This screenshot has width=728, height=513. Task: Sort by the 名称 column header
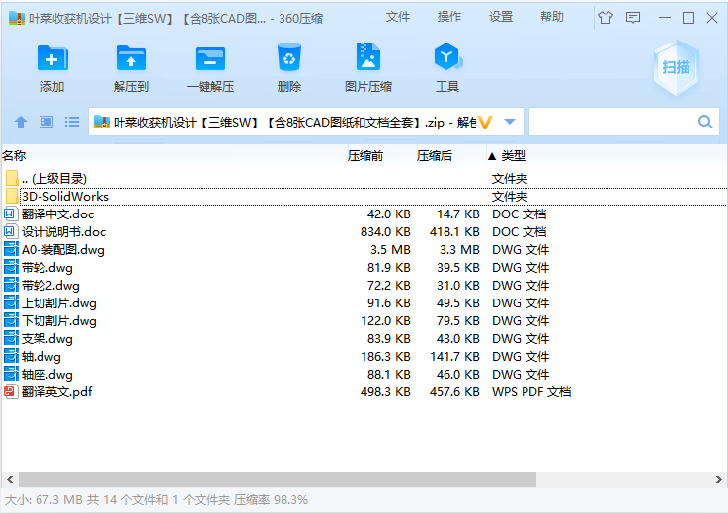pos(174,155)
